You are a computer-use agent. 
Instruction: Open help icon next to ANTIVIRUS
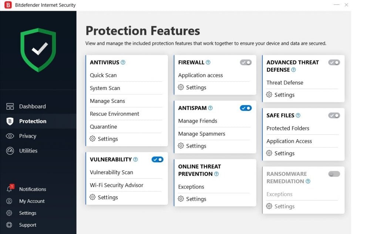click(x=123, y=62)
